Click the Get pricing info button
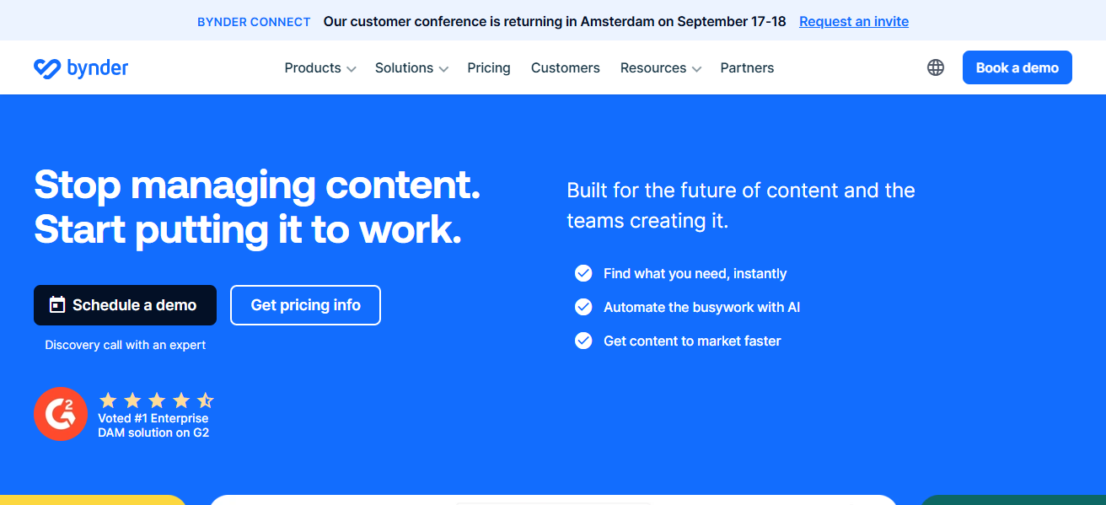This screenshot has height=505, width=1106. [305, 305]
